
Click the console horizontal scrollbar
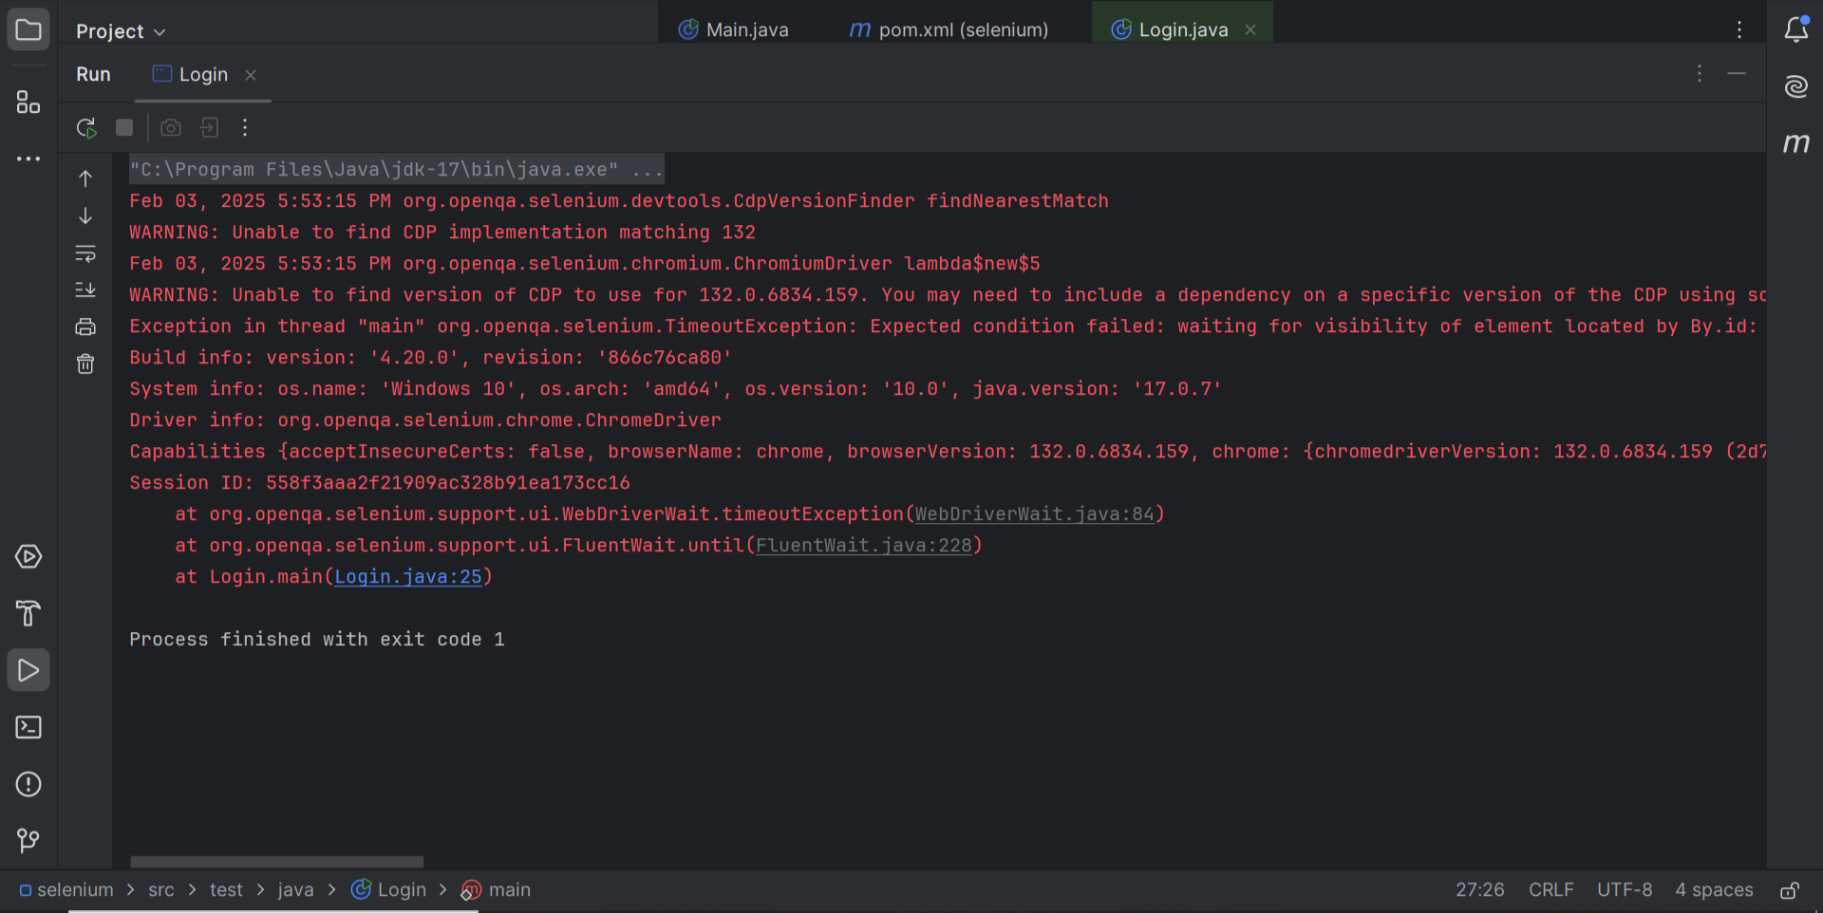[x=276, y=862]
